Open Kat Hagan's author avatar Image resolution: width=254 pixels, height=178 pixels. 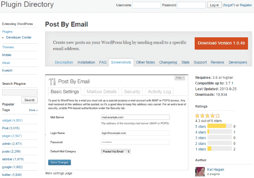[200, 172]
